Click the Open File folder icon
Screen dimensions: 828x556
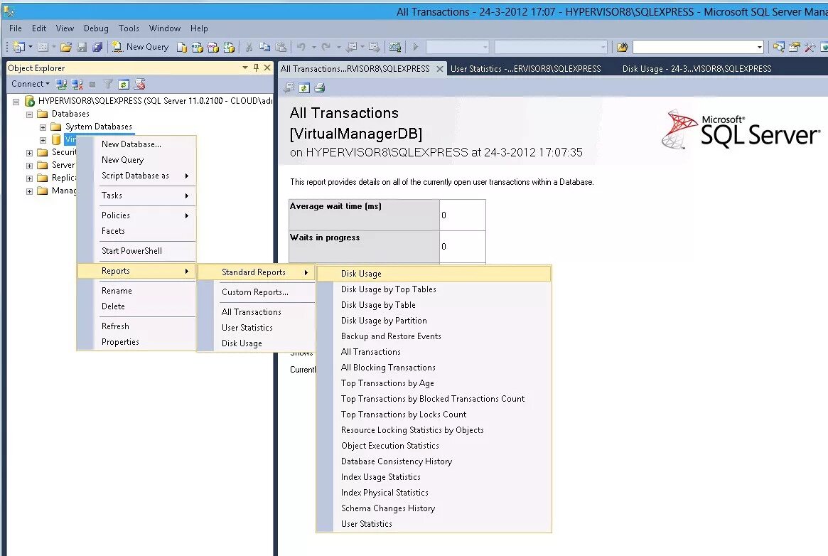pyautogui.click(x=65, y=47)
